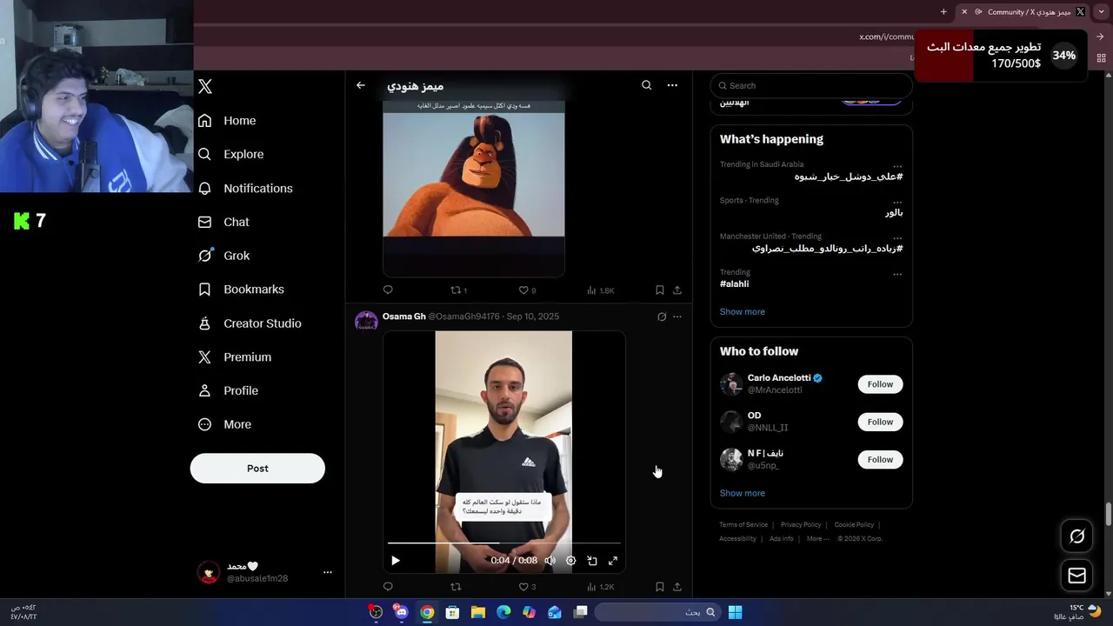Open options for Saudi Arabia trending topic
Screen dimensions: 1113x626
click(x=897, y=165)
